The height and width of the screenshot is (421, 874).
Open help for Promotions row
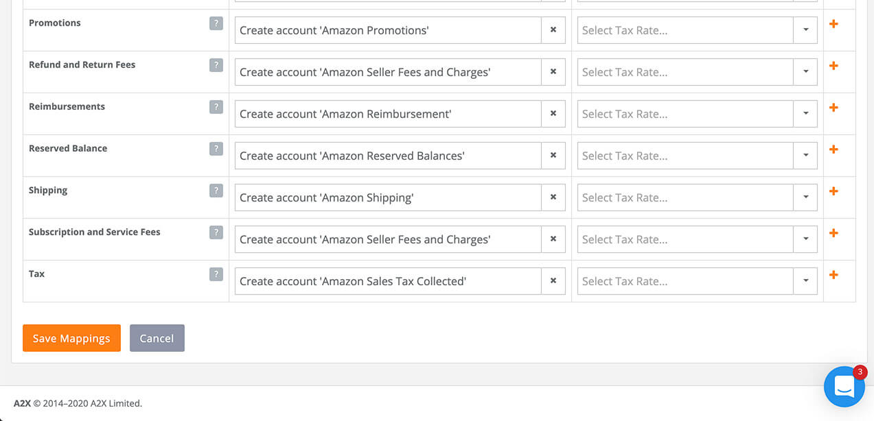pyautogui.click(x=216, y=23)
